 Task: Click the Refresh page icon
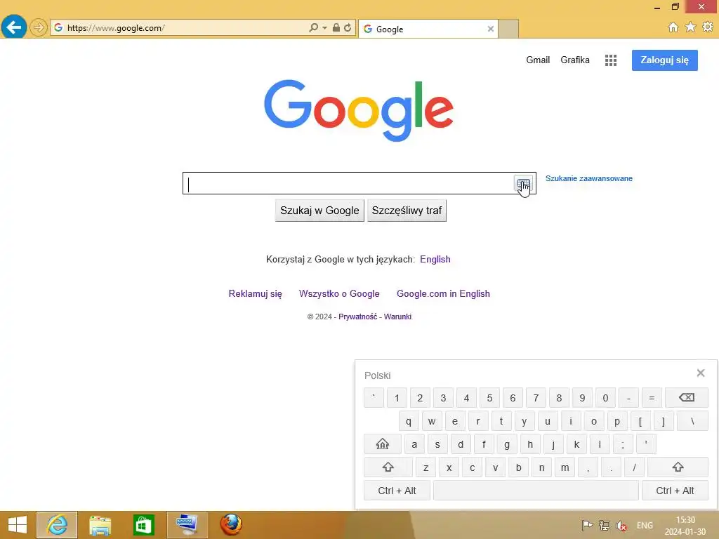348,28
